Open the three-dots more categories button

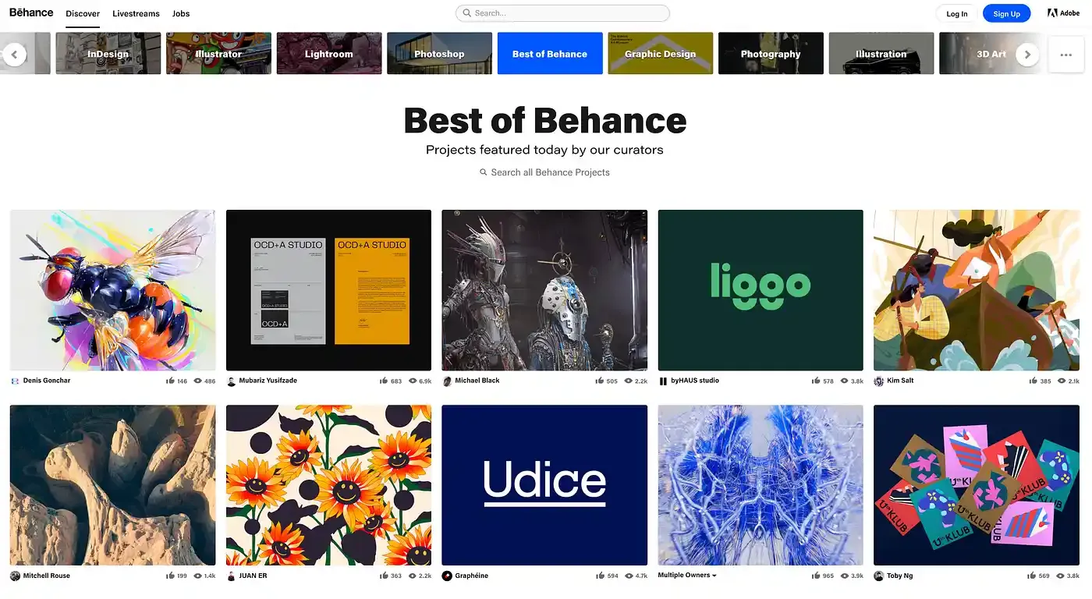click(1066, 54)
